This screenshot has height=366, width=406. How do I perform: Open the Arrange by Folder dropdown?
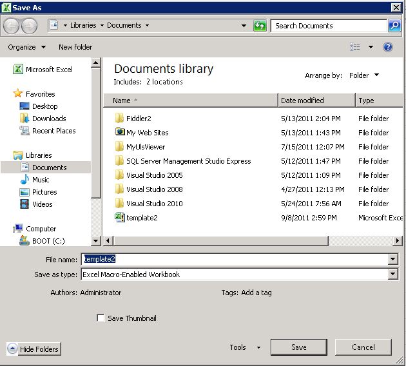[x=364, y=75]
